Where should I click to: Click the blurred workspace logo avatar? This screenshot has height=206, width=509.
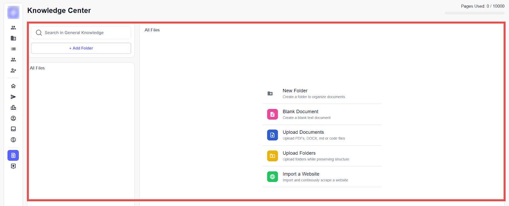[x=13, y=13]
